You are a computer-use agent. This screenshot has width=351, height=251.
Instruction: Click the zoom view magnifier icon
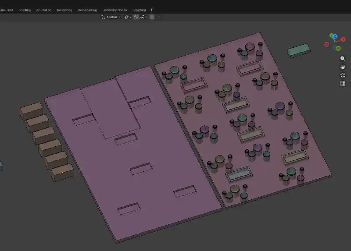[x=343, y=58]
